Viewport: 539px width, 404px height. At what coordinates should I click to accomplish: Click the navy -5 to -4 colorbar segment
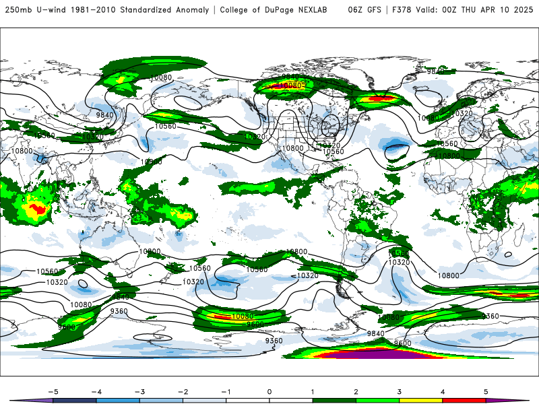click(x=75, y=401)
